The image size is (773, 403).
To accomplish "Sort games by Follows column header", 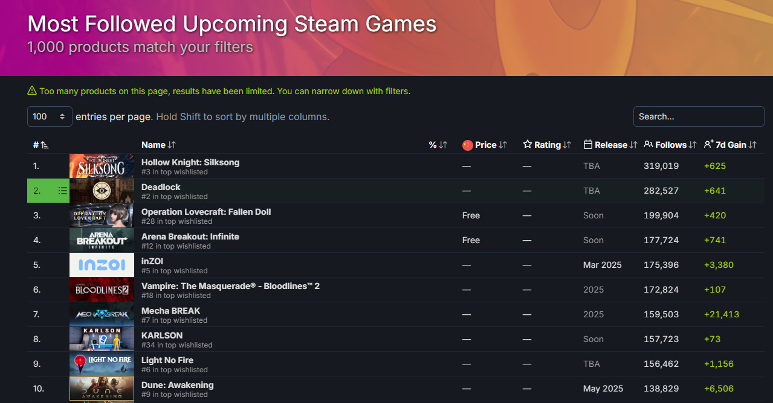I will tap(671, 145).
